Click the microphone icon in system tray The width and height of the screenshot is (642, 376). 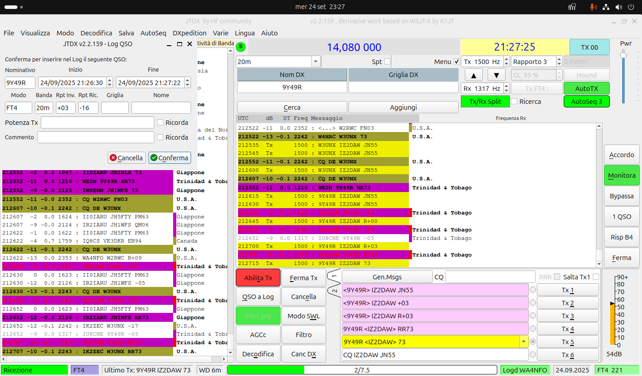pos(594,7)
